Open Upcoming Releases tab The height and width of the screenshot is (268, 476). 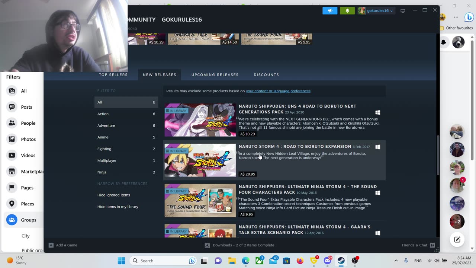[x=215, y=75]
